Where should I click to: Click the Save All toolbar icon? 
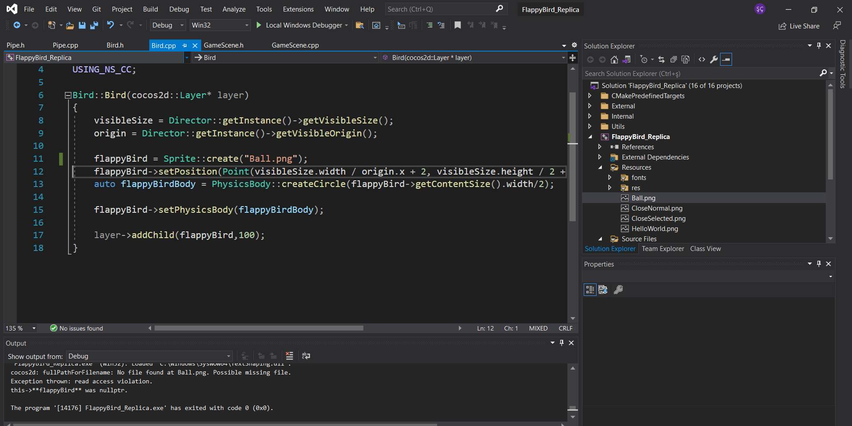94,25
